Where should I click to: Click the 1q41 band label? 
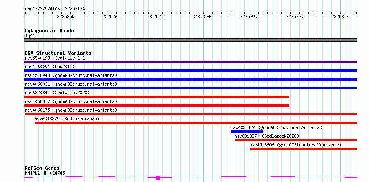30,36
